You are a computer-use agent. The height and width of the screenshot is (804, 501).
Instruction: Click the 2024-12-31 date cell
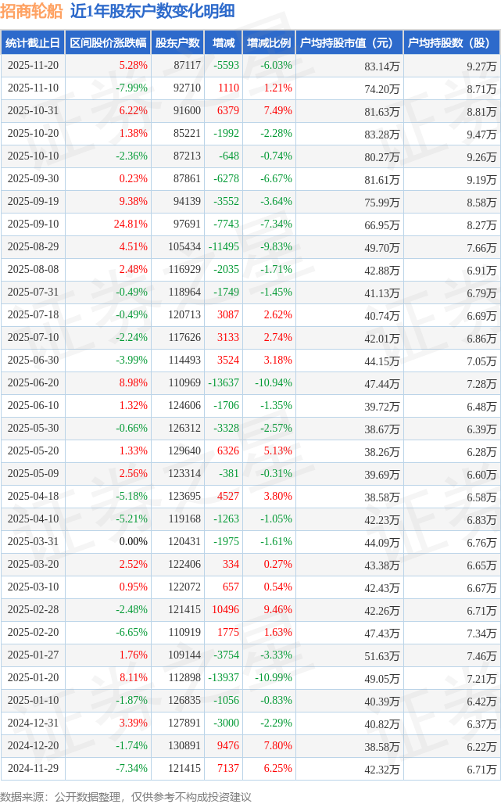click(x=33, y=723)
